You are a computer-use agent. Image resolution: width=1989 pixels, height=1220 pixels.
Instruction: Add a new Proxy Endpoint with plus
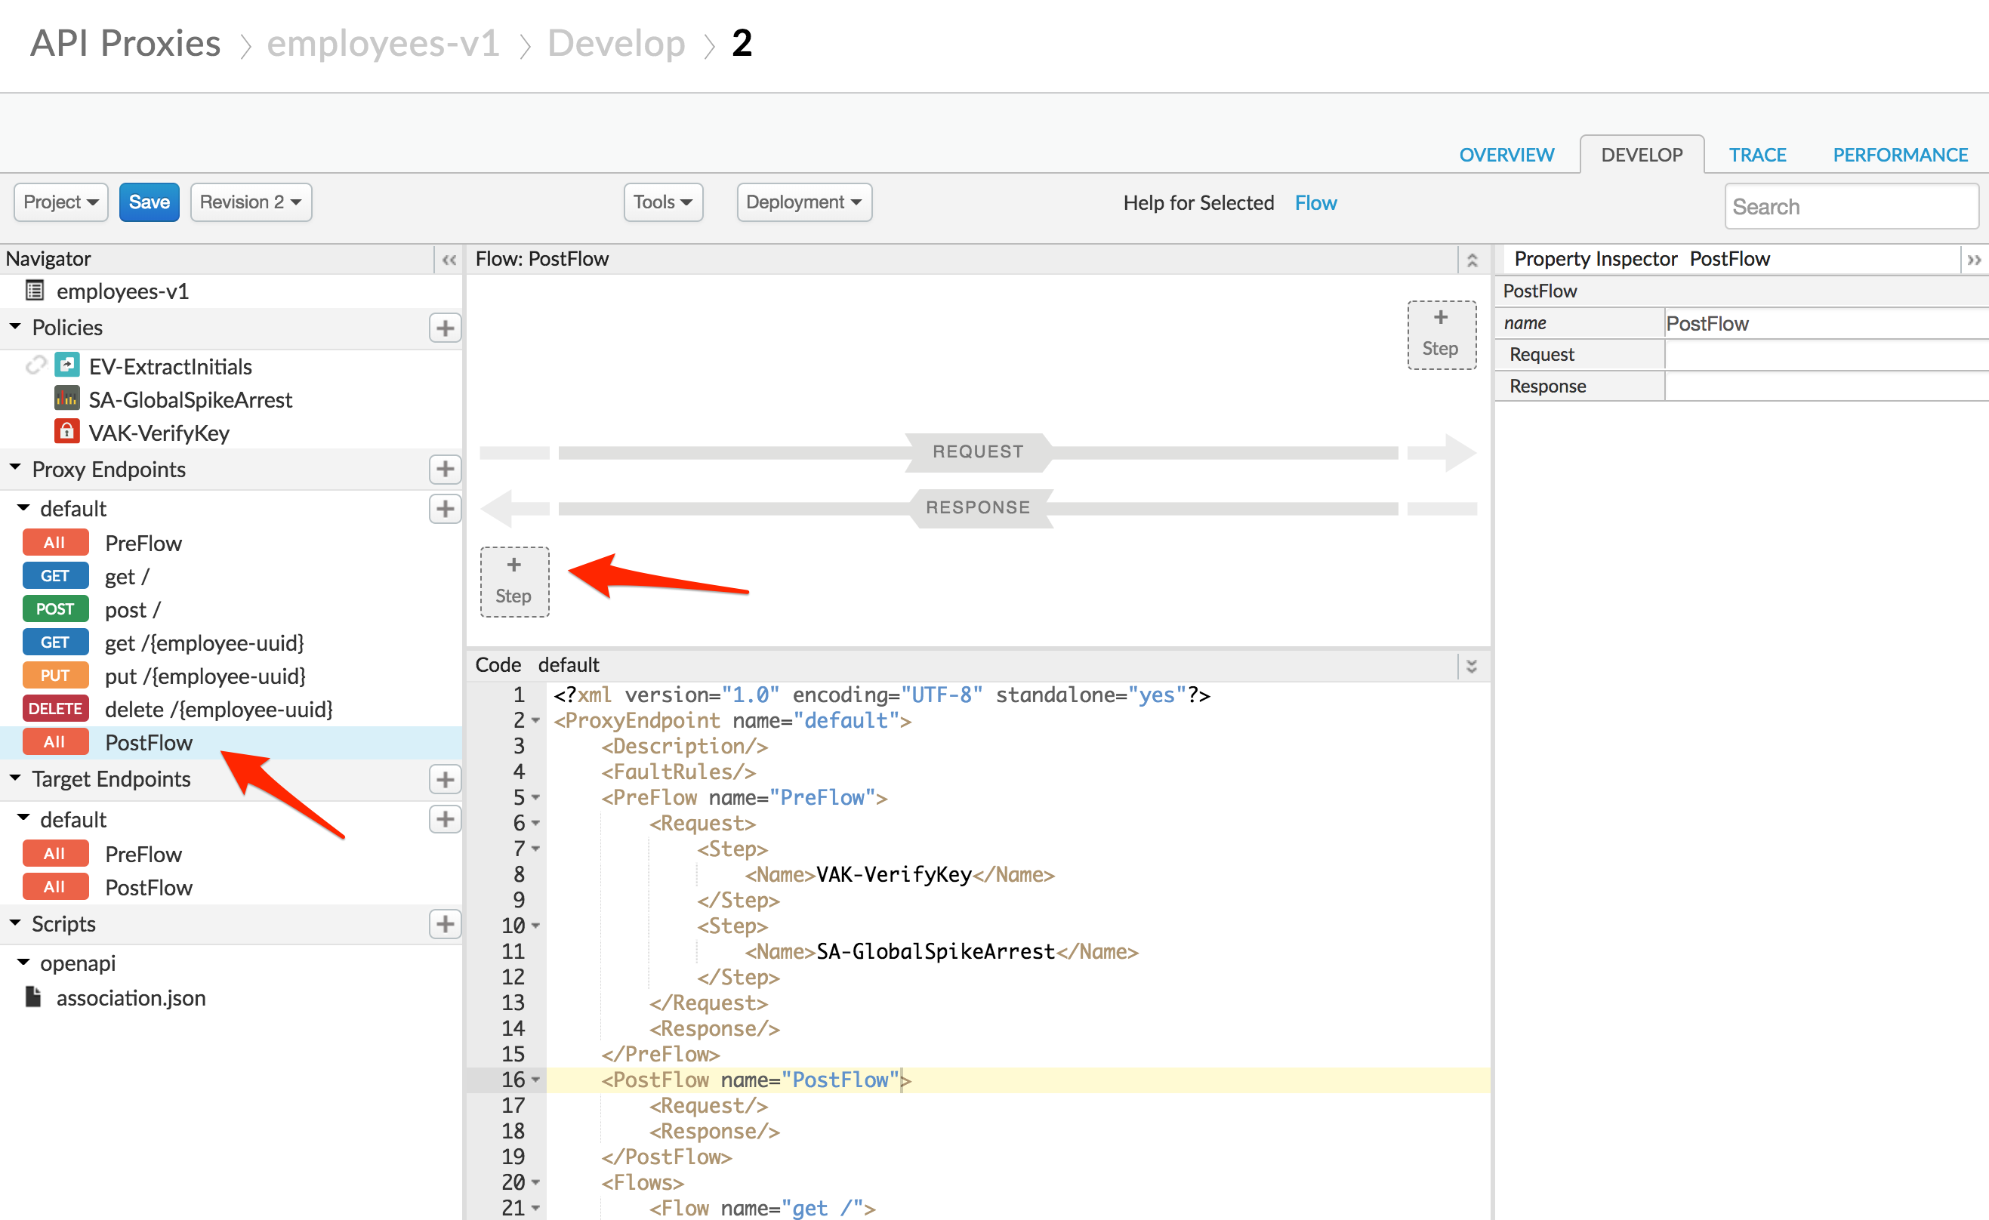(445, 469)
